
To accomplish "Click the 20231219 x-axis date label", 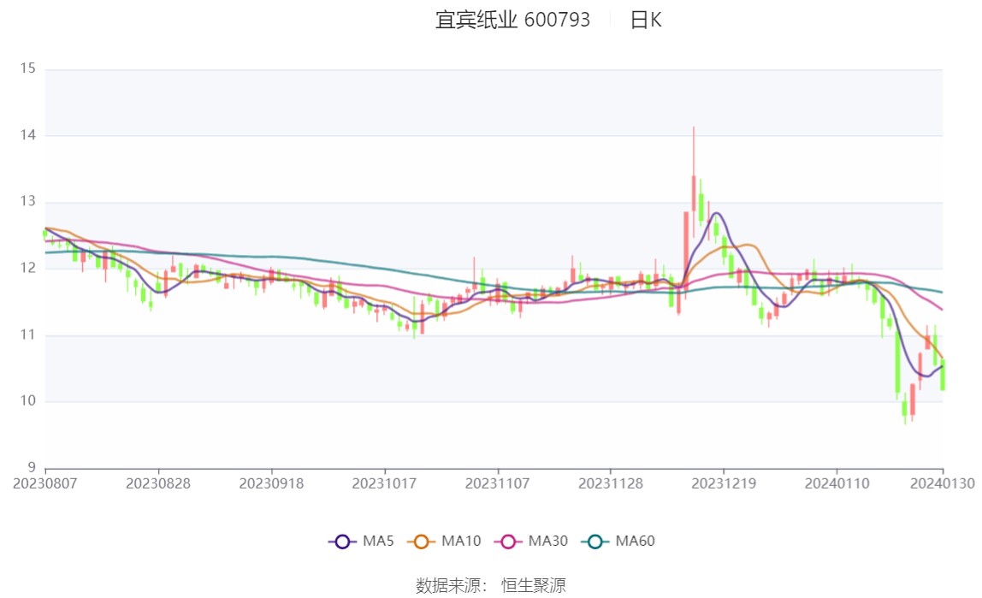I will coord(724,484).
